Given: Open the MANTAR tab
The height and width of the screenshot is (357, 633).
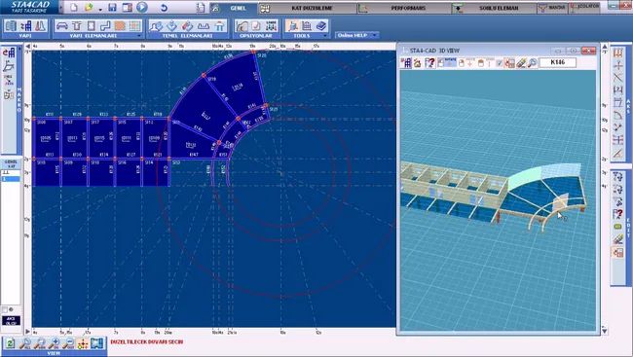Looking at the screenshot, I should (x=553, y=8).
